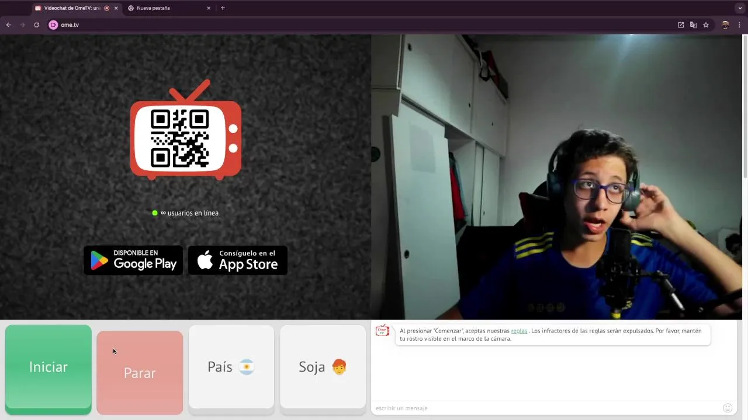Screen dimensions: 748x420
Task: Click the translate page icon
Action: 693,25
